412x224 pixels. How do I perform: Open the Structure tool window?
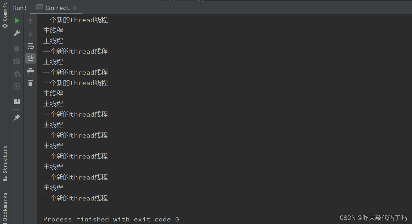click(x=5, y=163)
